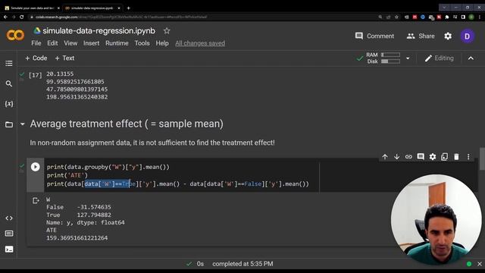Open the account avatar D
The image size is (485, 273).
coord(467,36)
